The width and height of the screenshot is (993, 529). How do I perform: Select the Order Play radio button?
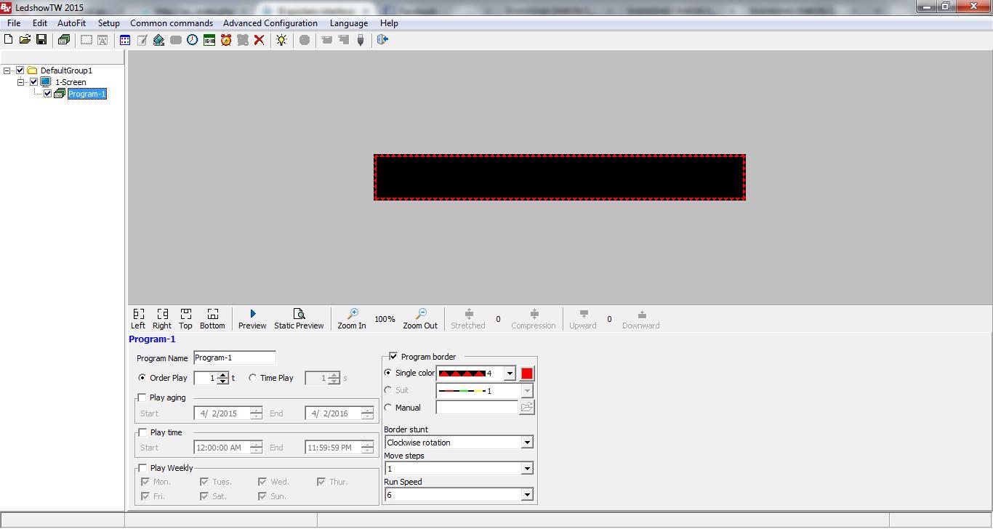(142, 378)
